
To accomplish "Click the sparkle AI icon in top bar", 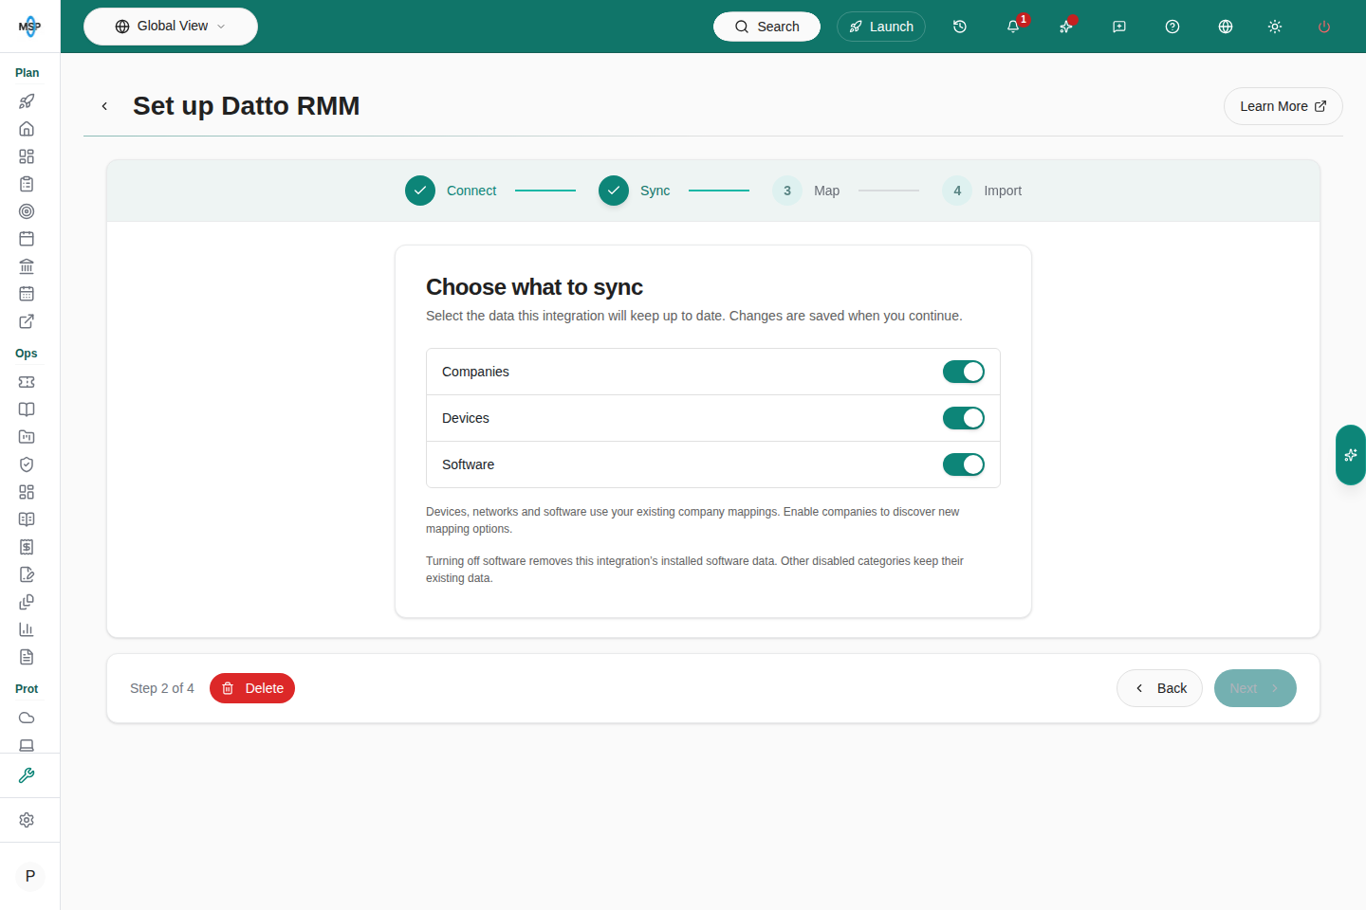I will pos(1066,27).
